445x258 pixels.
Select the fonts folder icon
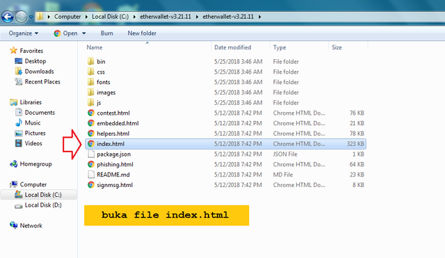(91, 82)
